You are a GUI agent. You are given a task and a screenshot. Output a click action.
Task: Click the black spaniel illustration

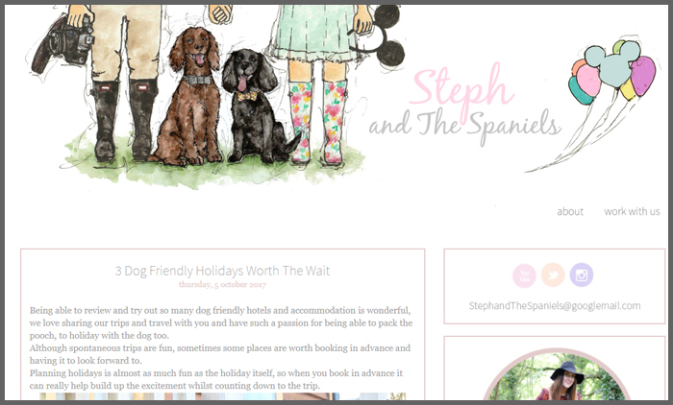click(258, 107)
